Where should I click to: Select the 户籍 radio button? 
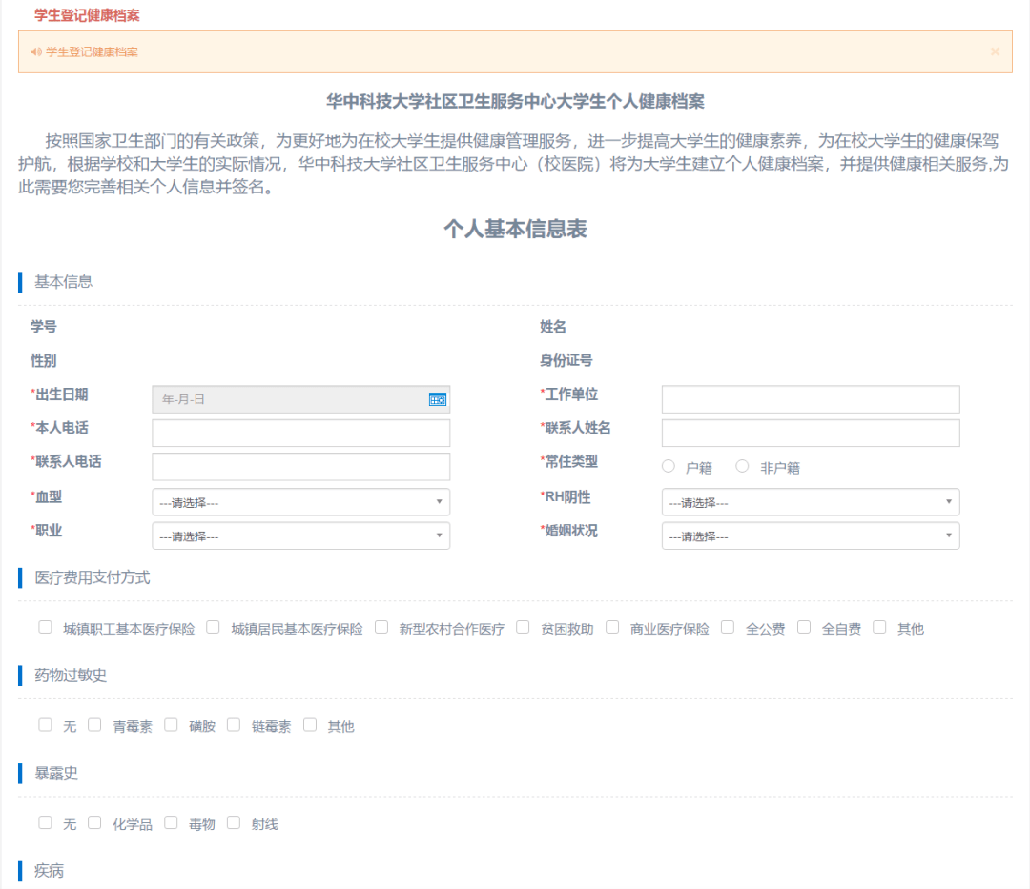coord(668,466)
